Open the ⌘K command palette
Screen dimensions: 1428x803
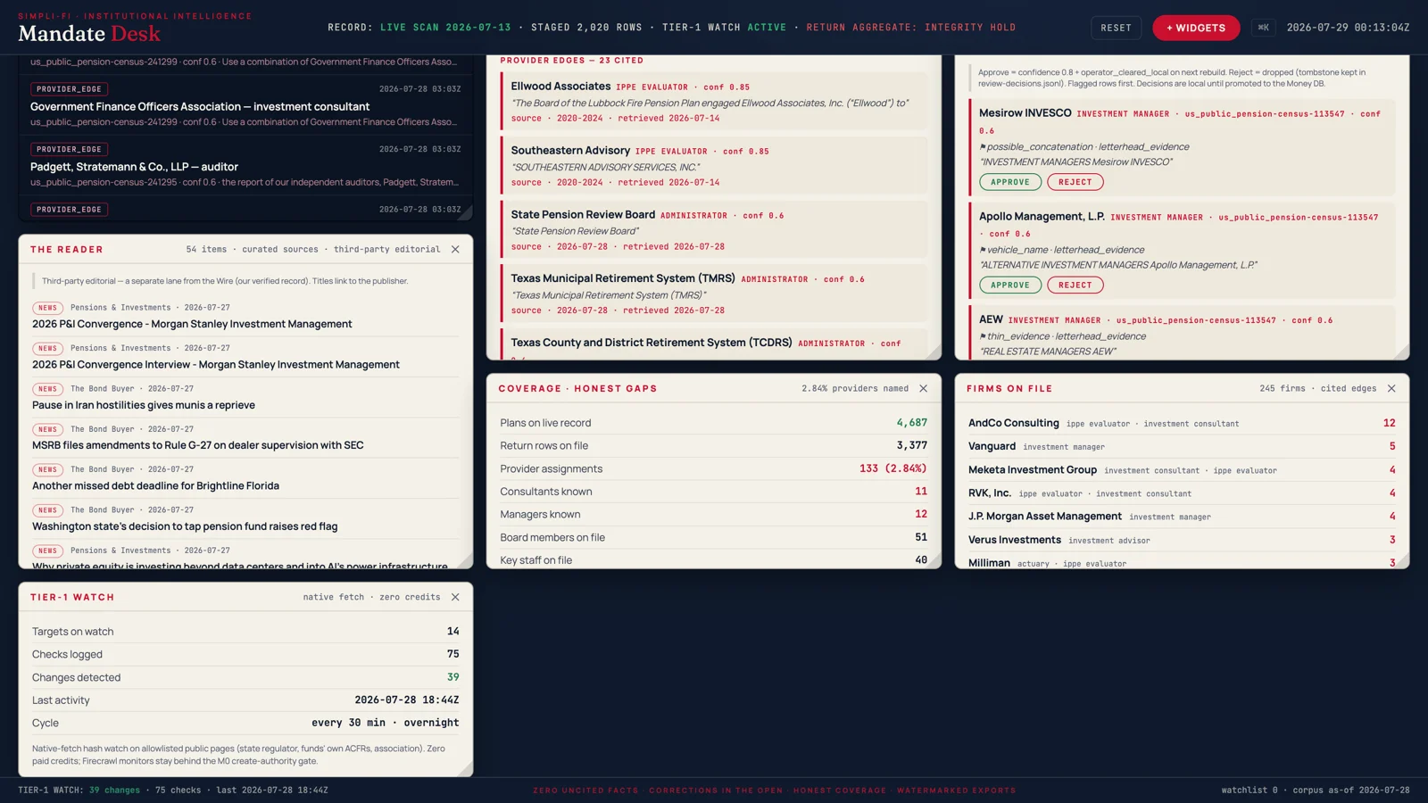click(x=1263, y=28)
